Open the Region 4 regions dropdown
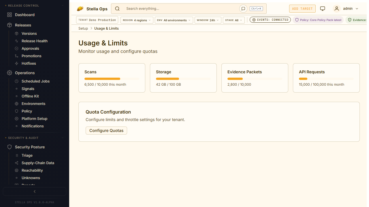Image resolution: width=369 pixels, height=207 pixels. click(137, 20)
